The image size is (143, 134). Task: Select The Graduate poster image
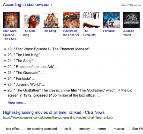(x=91, y=20)
